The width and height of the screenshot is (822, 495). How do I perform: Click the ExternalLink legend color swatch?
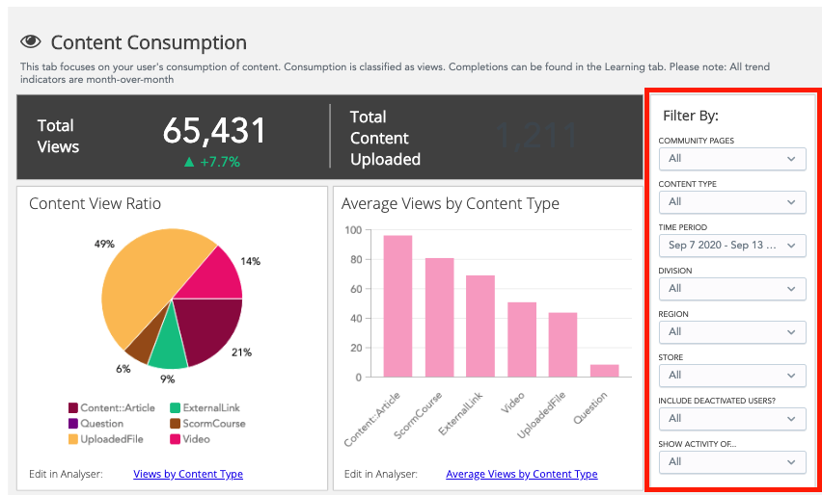click(175, 408)
